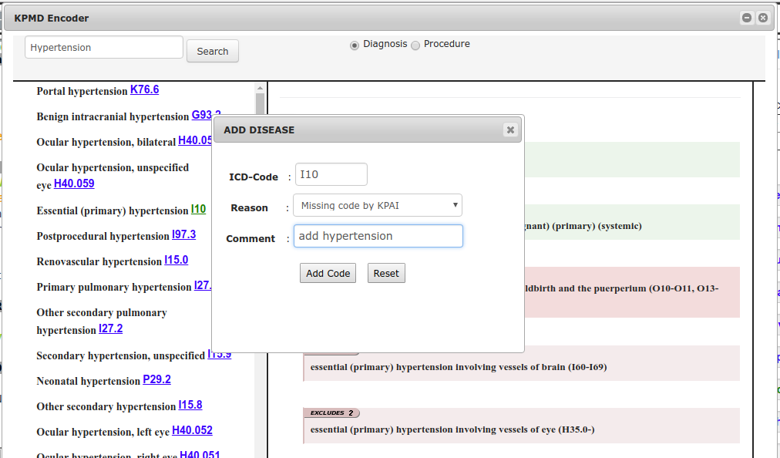Click the Search button
780x458 pixels.
tap(212, 51)
